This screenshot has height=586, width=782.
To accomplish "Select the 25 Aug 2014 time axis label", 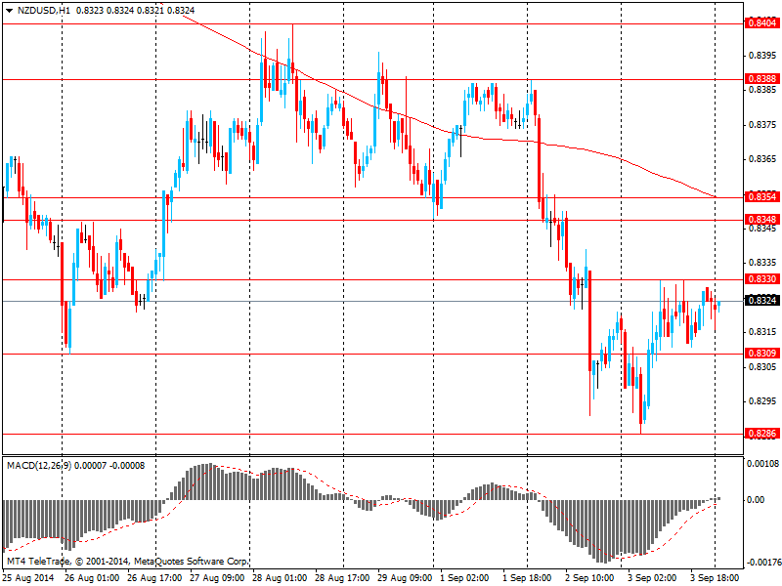I will click(x=29, y=578).
